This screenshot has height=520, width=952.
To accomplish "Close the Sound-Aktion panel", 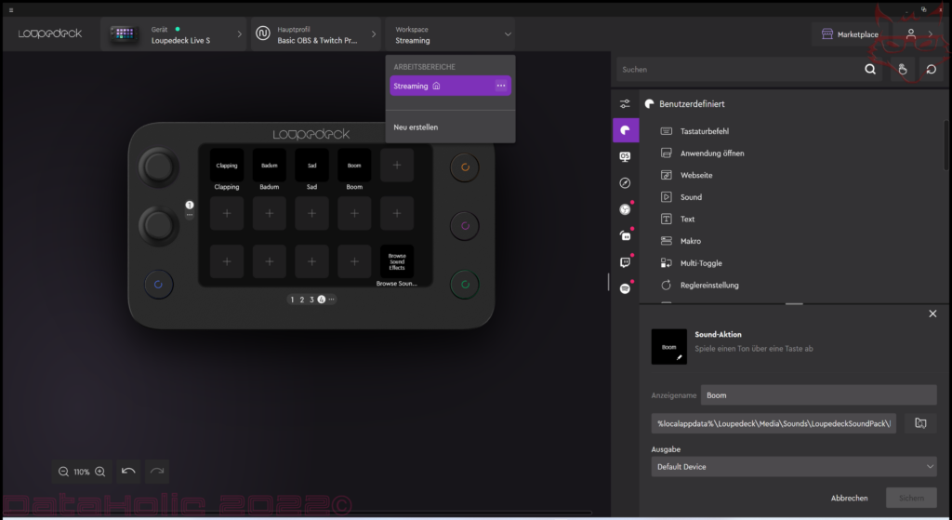I will [932, 313].
